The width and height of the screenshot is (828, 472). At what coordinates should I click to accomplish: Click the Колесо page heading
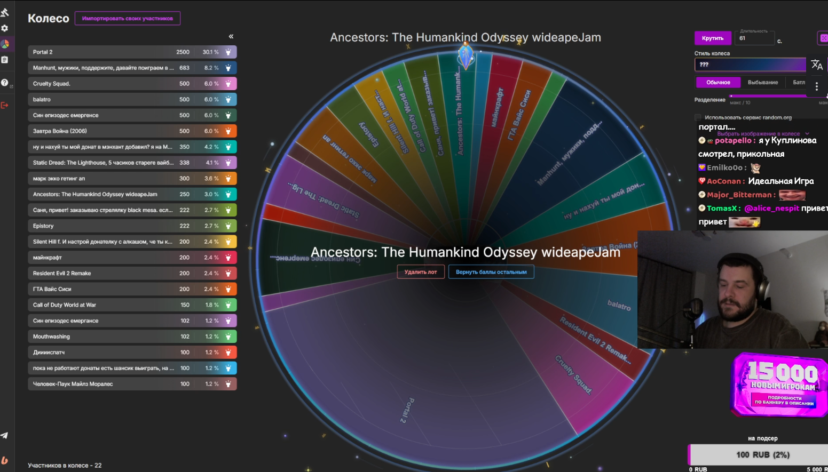coord(49,18)
